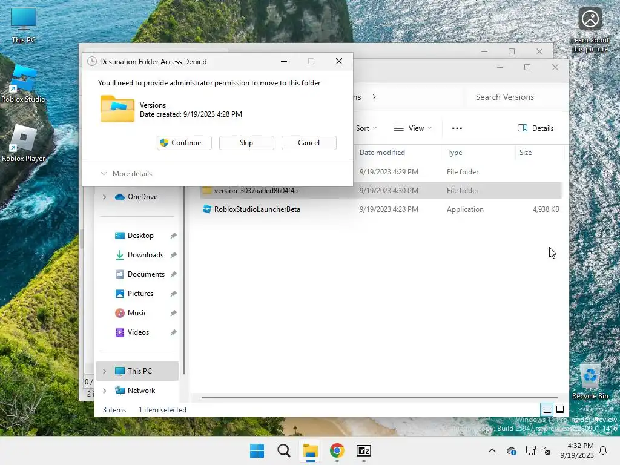
Task: Click File Explorer taskbar icon
Action: (311, 450)
